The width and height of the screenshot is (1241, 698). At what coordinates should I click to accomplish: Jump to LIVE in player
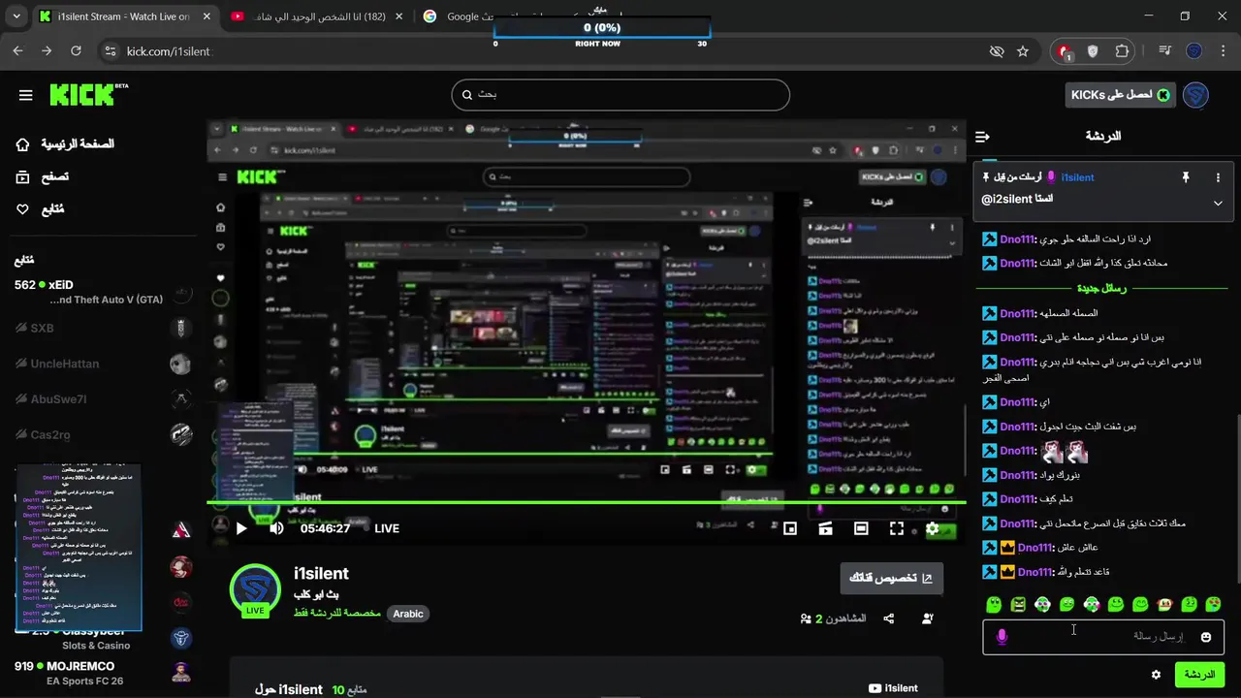[387, 528]
